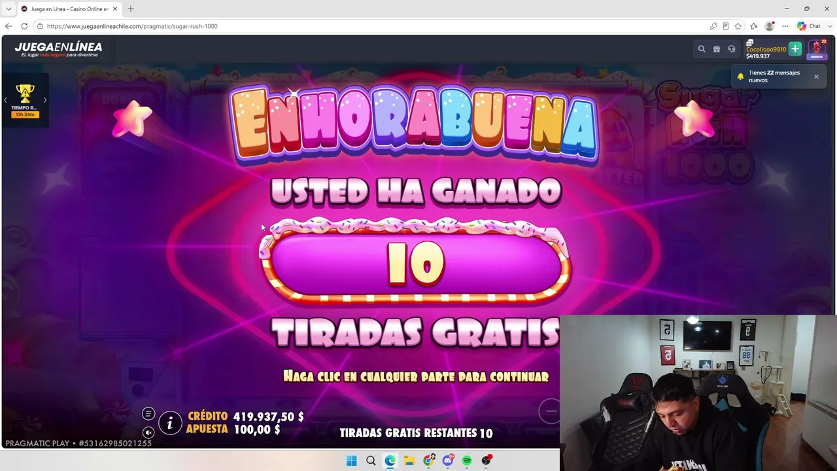Open the tab list dropdown arrow

tap(9, 9)
